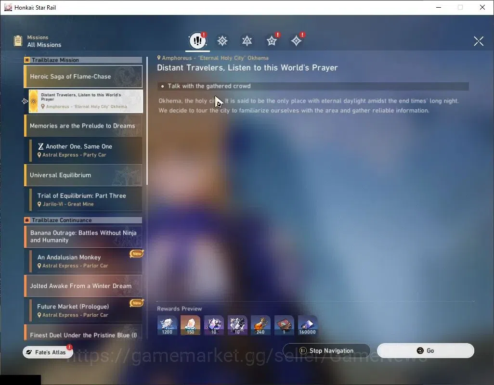Close the missions panel with X icon
The width and height of the screenshot is (494, 385).
click(479, 41)
